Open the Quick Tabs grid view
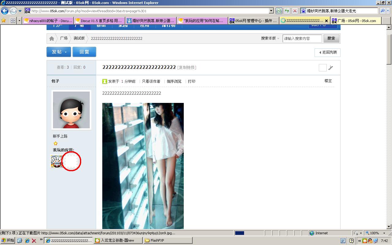Screen dimensions: 392x245 (13, 21)
